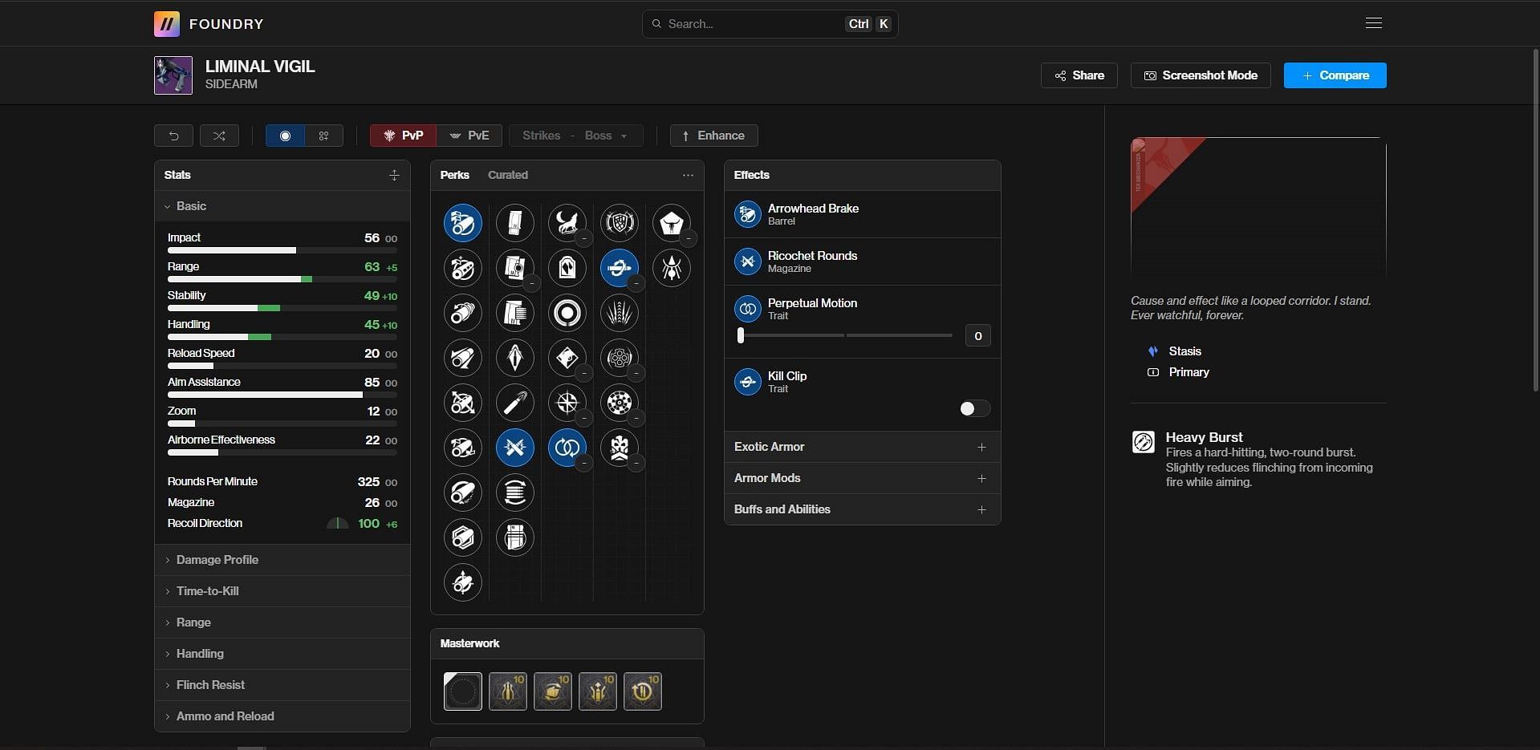The width and height of the screenshot is (1540, 750).
Task: Expand the Buffs and Abilities section
Action: coord(862,509)
